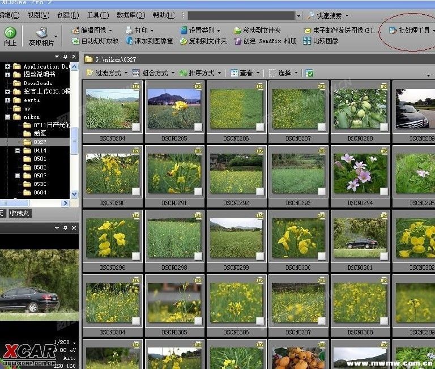The width and height of the screenshot is (435, 369).
Task: Tick the checkbox on thumbnail DSCN0300
Action: tap(322, 256)
